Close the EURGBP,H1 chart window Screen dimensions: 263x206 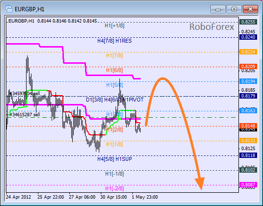click(x=250, y=9)
